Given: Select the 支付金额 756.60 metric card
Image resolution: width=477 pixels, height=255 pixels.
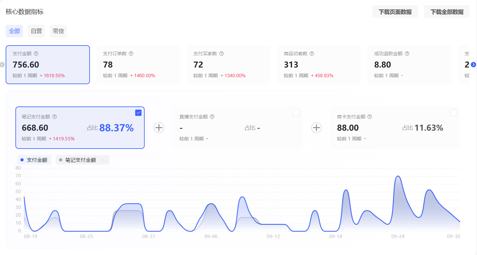Looking at the screenshot, I should click(48, 65).
